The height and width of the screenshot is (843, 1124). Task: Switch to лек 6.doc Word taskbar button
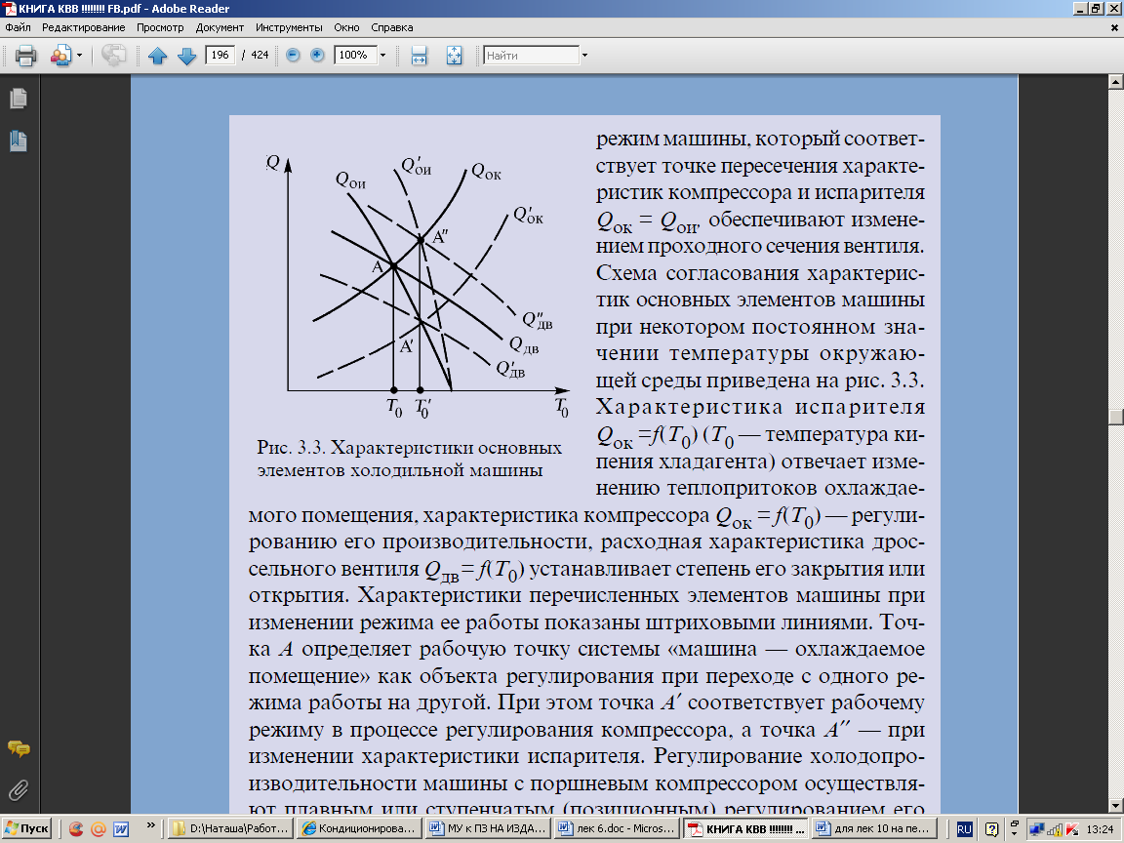616,828
